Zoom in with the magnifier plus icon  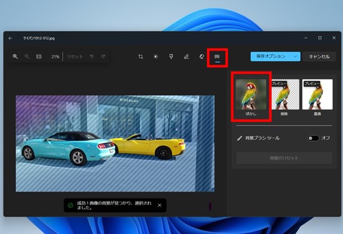coord(15,57)
